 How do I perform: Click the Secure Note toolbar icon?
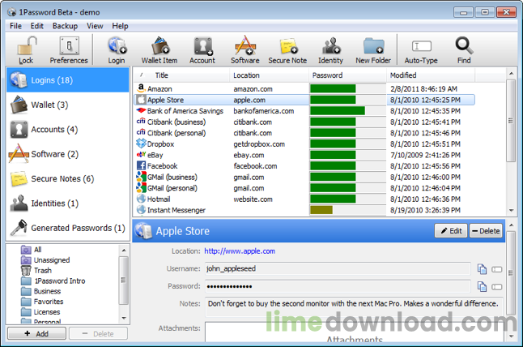point(289,49)
